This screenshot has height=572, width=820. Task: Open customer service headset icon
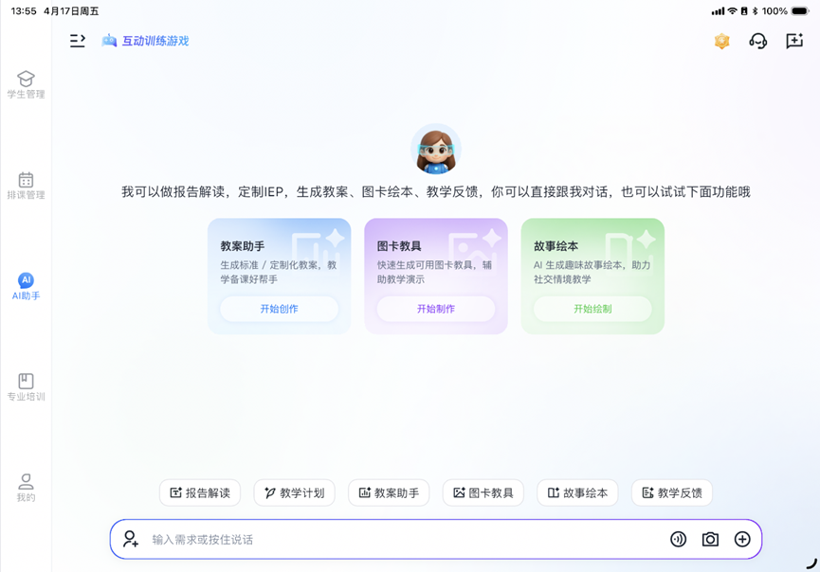point(757,41)
